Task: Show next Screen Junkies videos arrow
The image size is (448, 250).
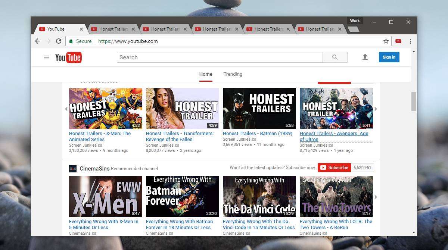Action: (376, 109)
